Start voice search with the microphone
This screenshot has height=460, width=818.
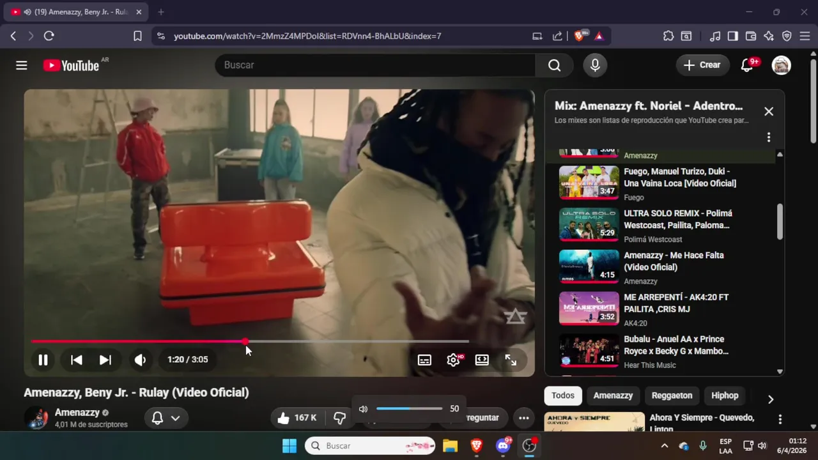[x=595, y=65]
